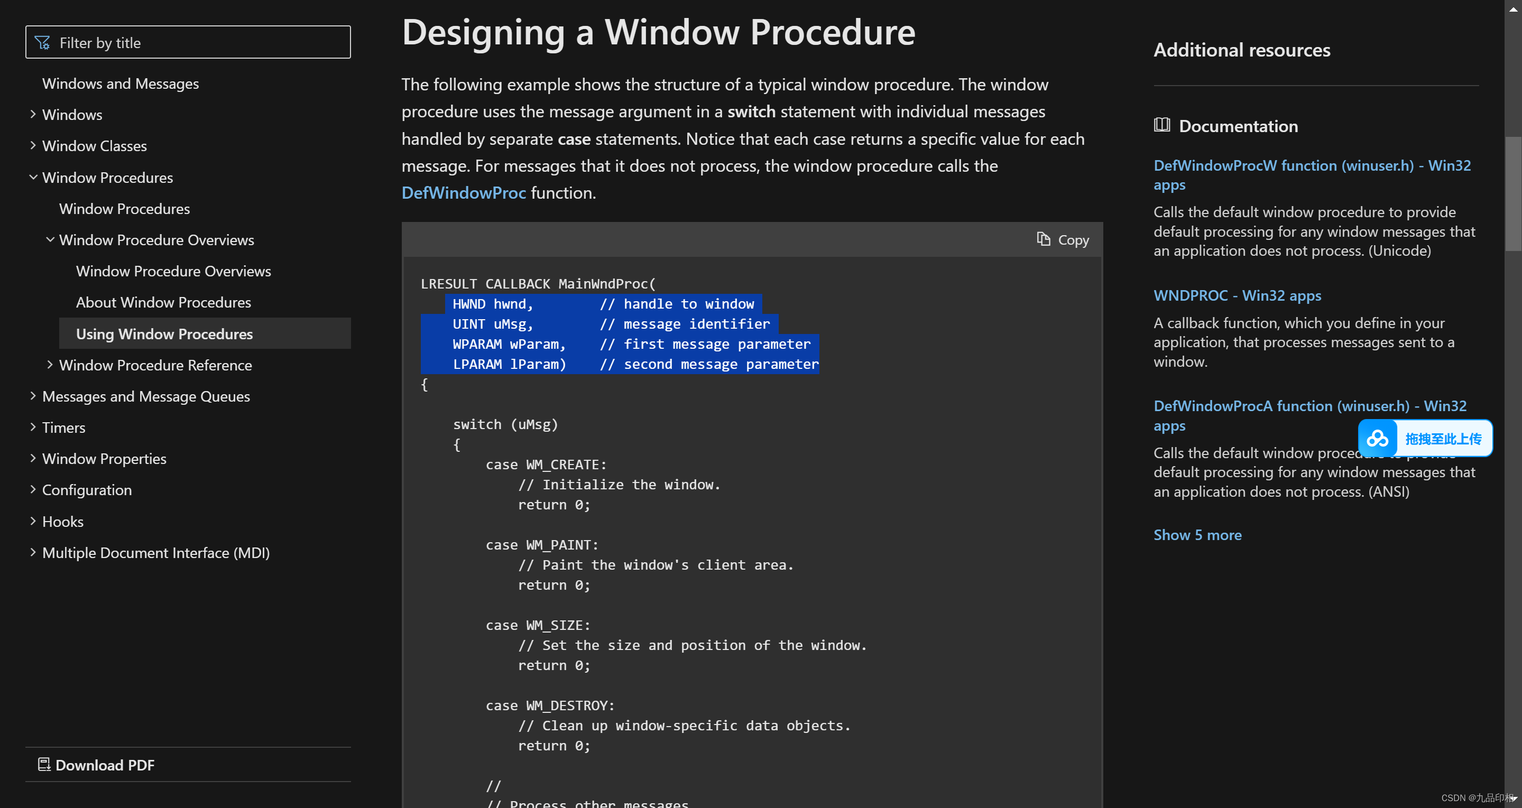Viewport: 1522px width, 808px height.
Task: Click the cloud upload widget icon
Action: click(1377, 438)
